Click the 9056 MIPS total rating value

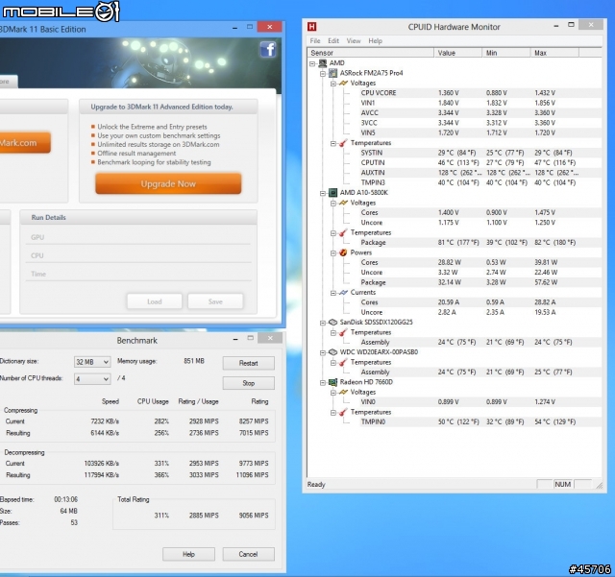click(254, 515)
